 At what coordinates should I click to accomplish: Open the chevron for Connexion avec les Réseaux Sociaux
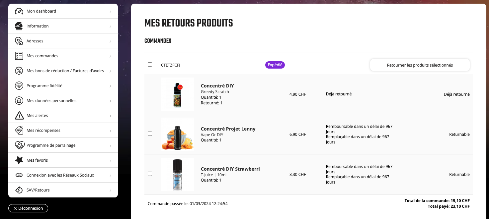(110, 176)
